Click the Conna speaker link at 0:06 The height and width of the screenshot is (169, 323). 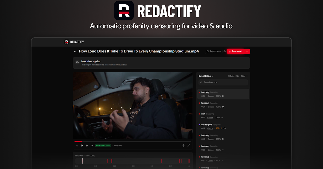[x=211, y=107]
